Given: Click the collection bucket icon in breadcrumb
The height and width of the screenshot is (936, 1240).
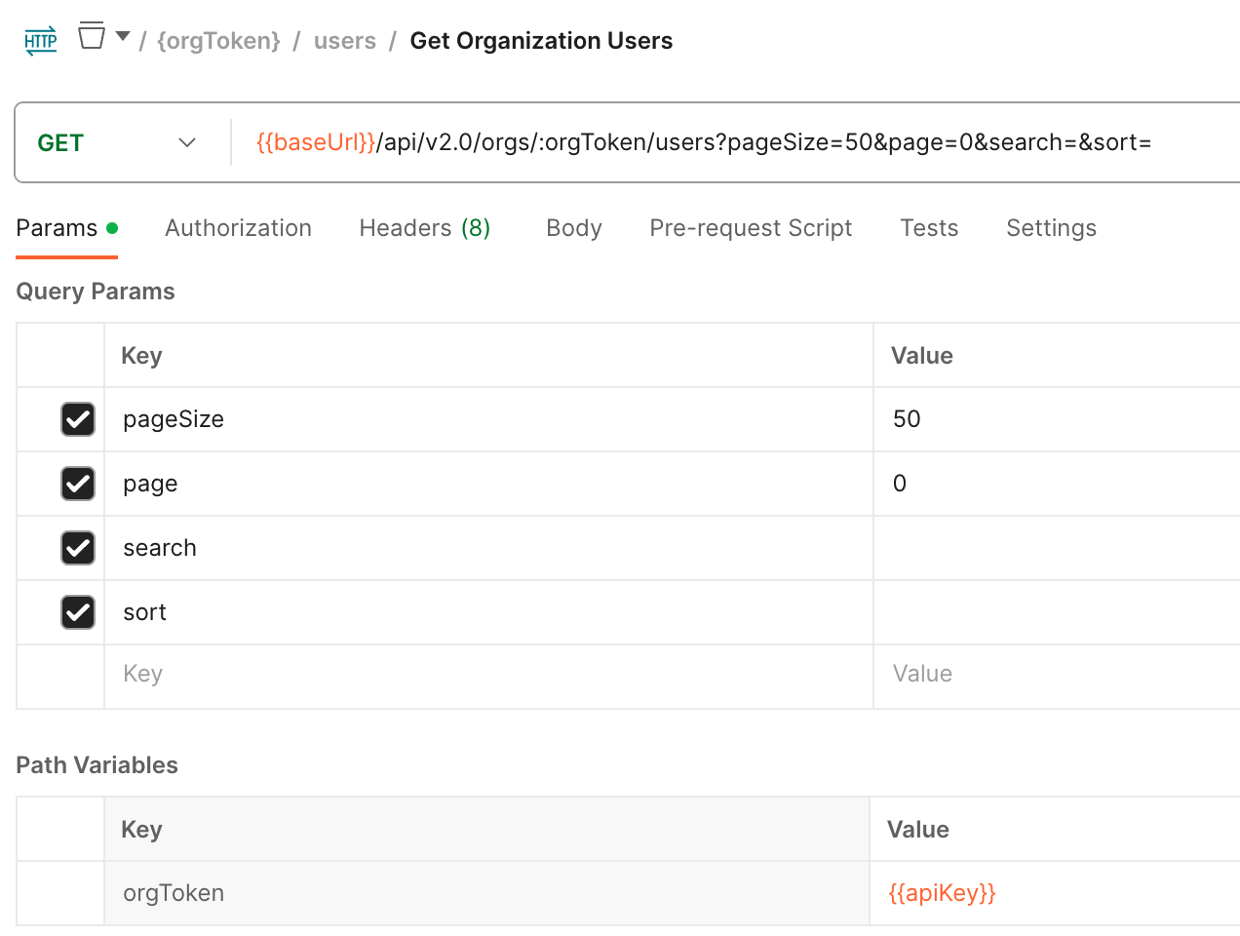Looking at the screenshot, I should tap(92, 37).
